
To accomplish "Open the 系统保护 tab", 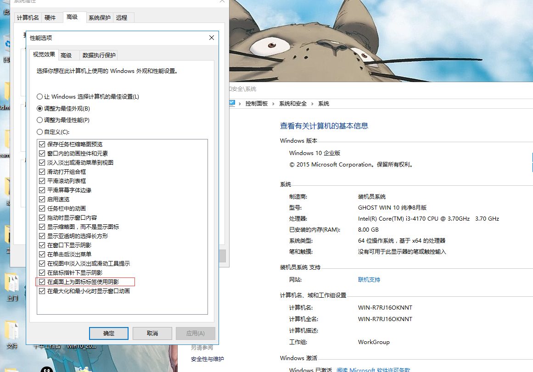I will point(100,18).
